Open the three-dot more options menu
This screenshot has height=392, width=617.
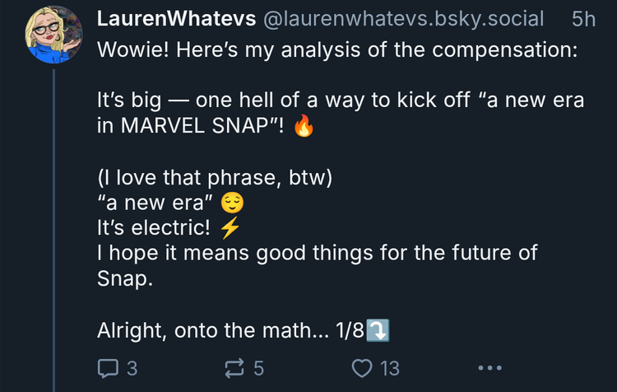pos(490,368)
